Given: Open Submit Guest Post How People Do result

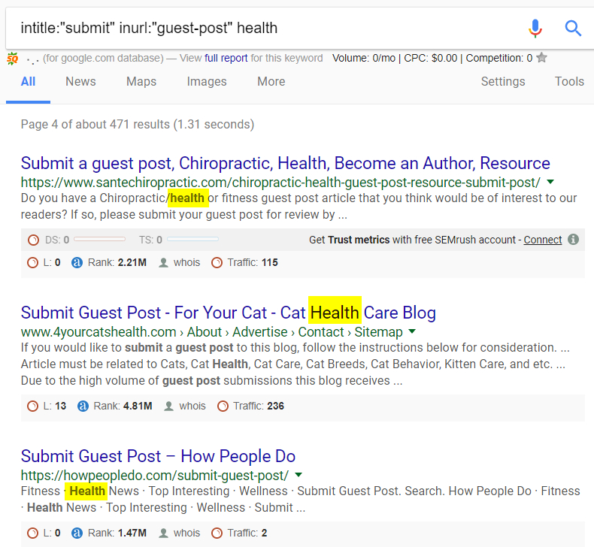Looking at the screenshot, I should click(x=158, y=456).
